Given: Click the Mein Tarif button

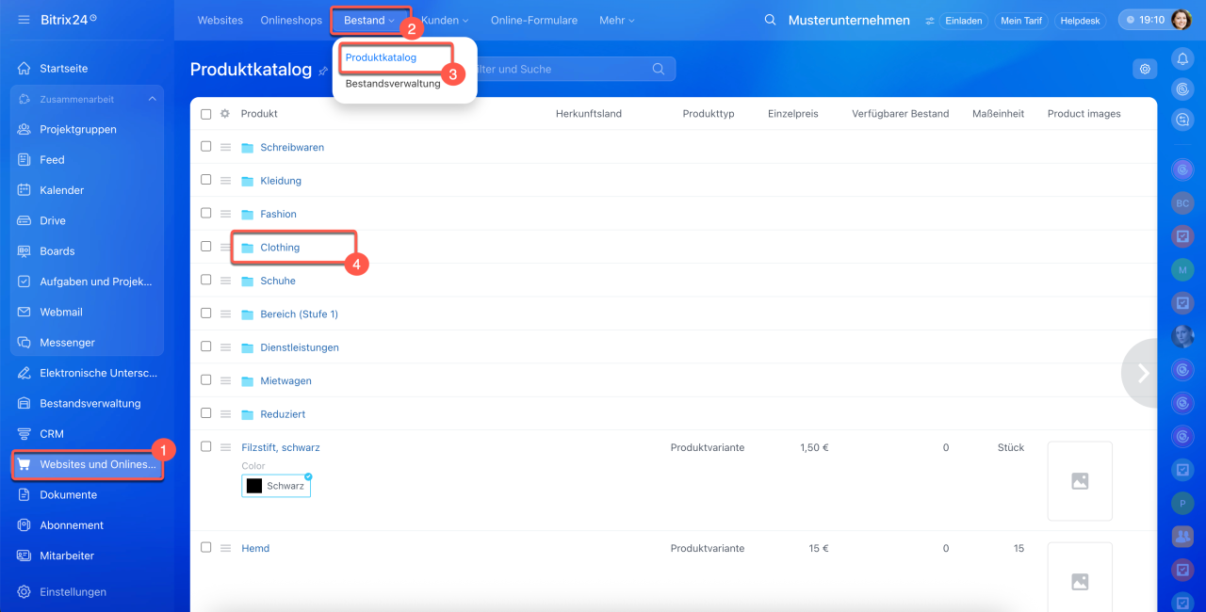Looking at the screenshot, I should click(x=1020, y=20).
